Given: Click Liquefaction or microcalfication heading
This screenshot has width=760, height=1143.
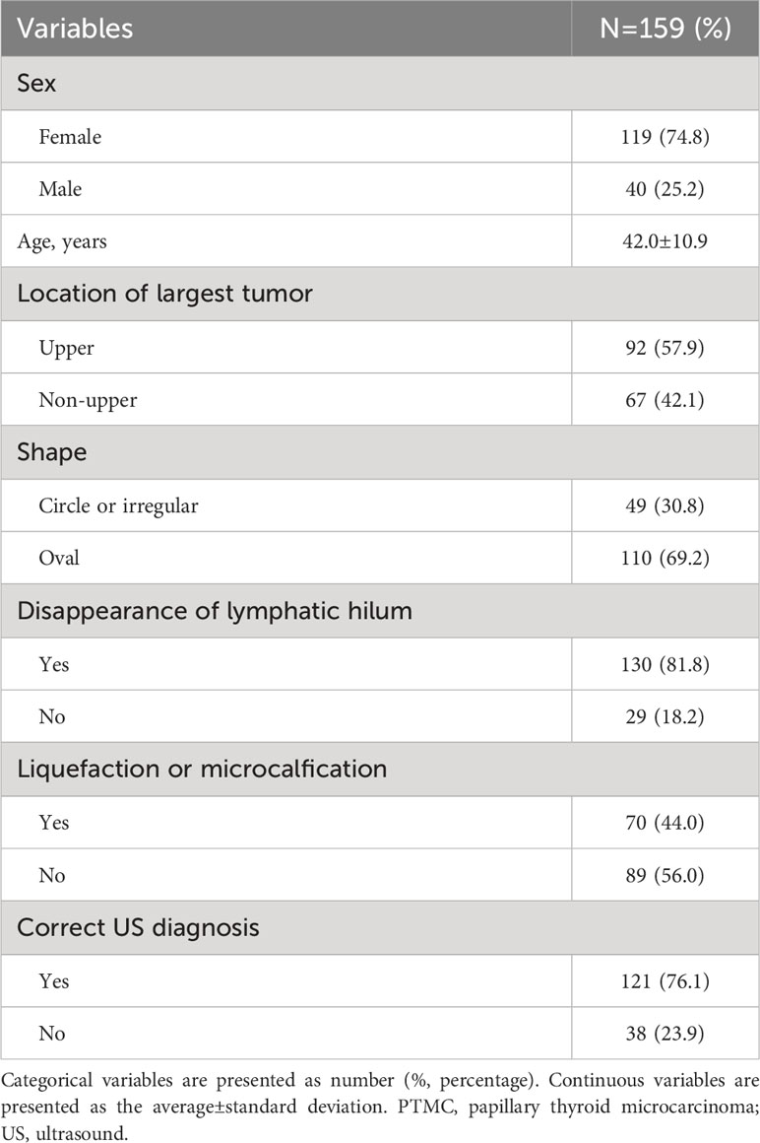Looking at the screenshot, I should 202,769.
